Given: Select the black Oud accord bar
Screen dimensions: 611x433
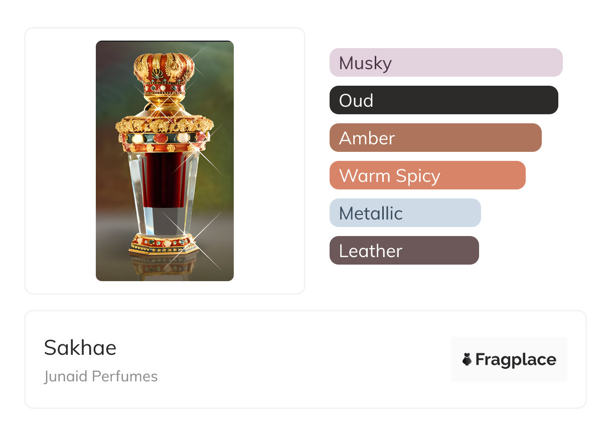Looking at the screenshot, I should tap(443, 100).
